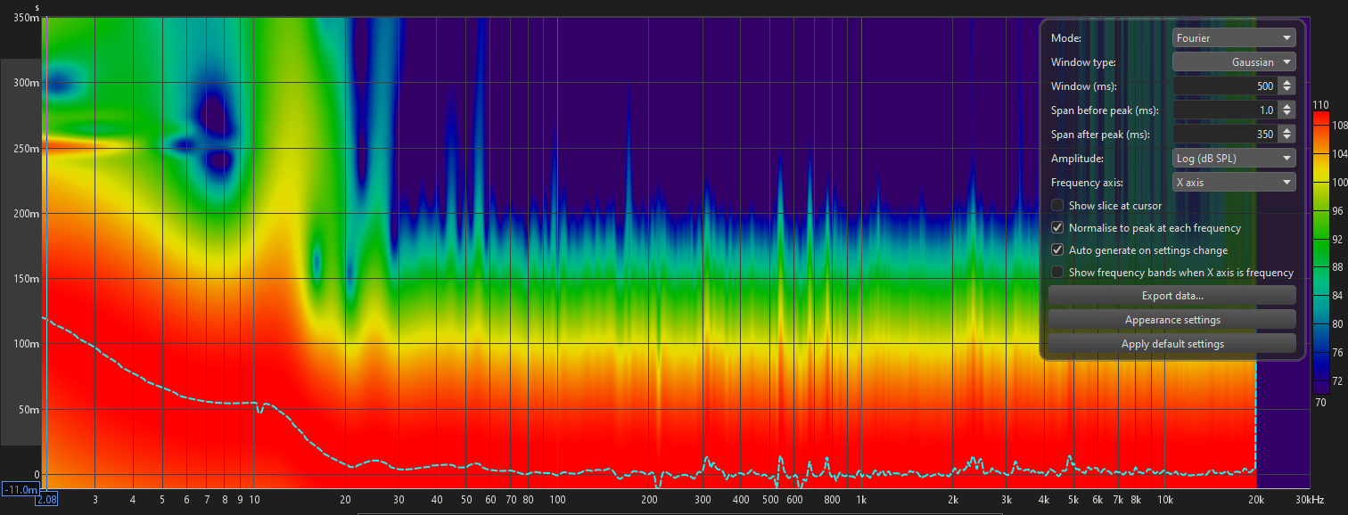Open the Frequency axis dropdown showing X axis
1348x515 pixels.
point(1234,183)
